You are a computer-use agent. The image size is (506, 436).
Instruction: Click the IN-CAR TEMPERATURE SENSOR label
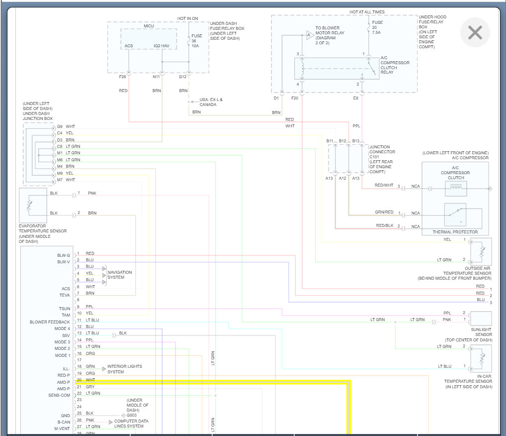coord(468,381)
